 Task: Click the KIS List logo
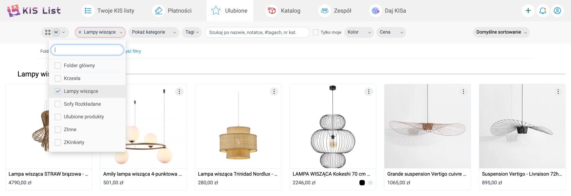tap(34, 11)
